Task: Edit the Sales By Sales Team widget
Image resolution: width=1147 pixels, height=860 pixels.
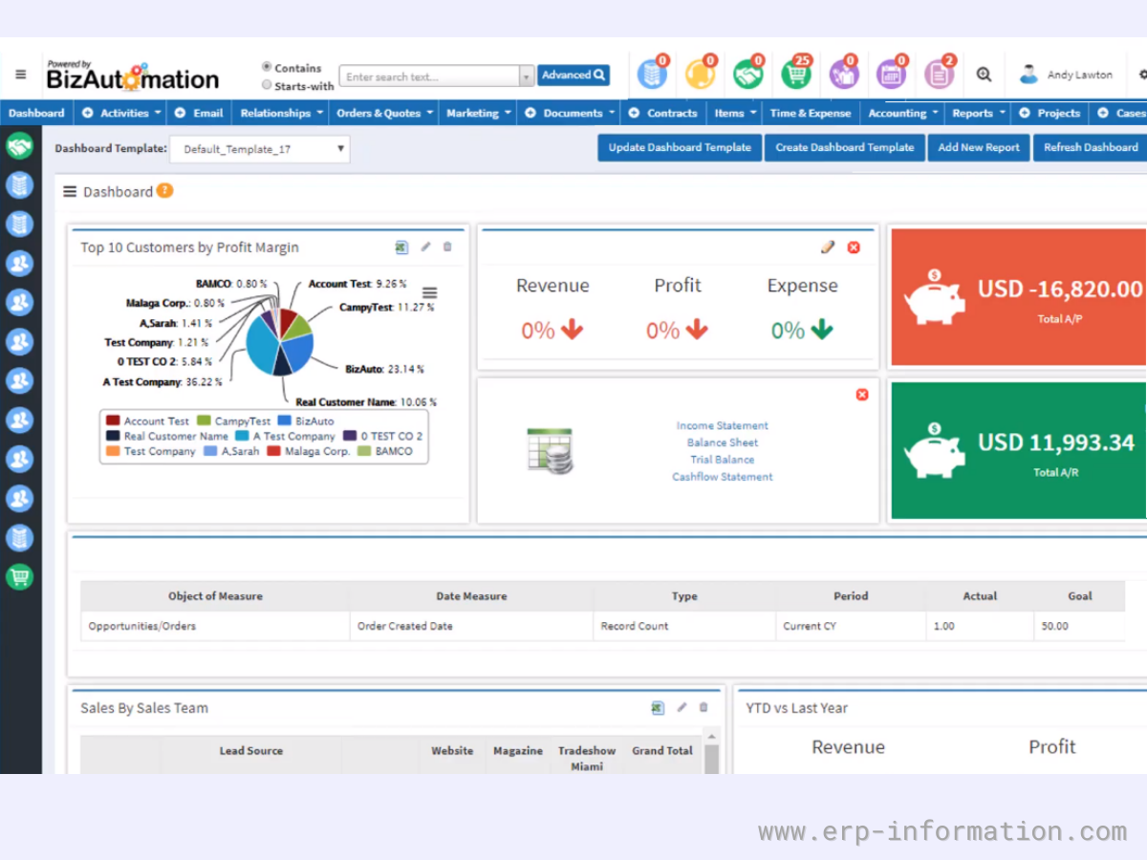Action: pos(682,708)
